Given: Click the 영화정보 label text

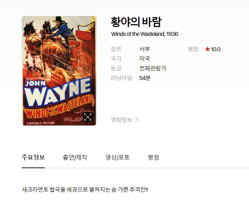Looking at the screenshot, I should click(122, 120).
